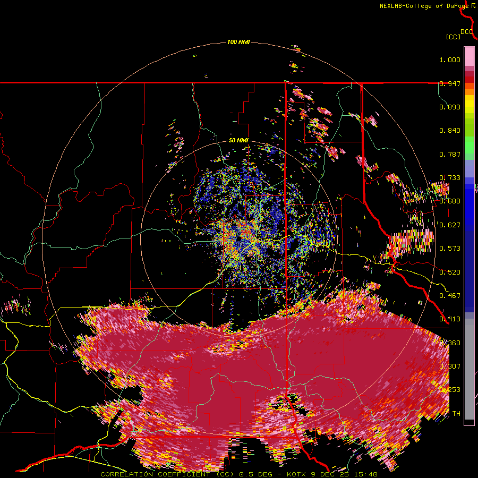Click the 0.840 value on the color scale
478x478 pixels.
[450, 131]
